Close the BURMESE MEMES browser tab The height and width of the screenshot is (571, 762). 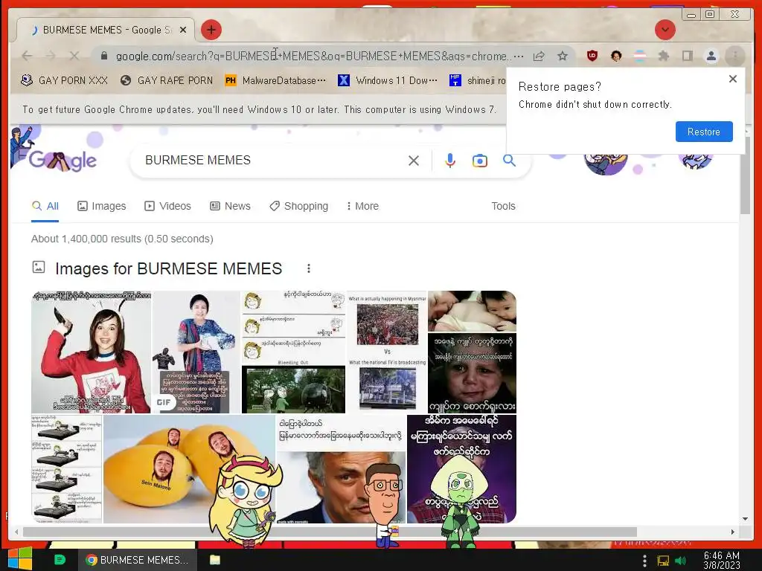pyautogui.click(x=183, y=30)
